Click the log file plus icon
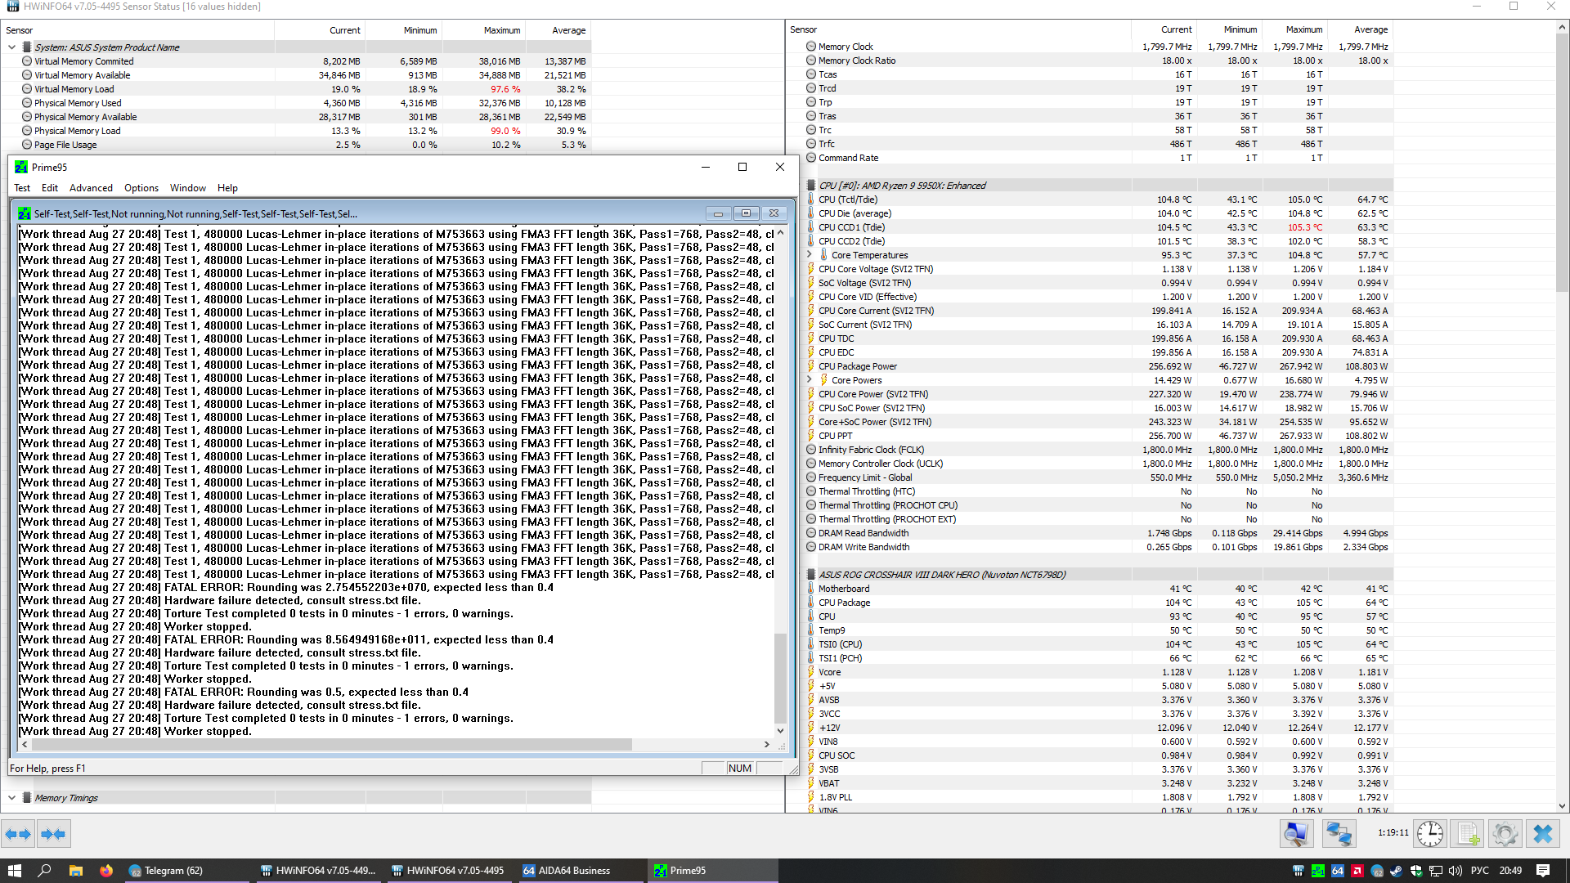 pyautogui.click(x=1468, y=834)
